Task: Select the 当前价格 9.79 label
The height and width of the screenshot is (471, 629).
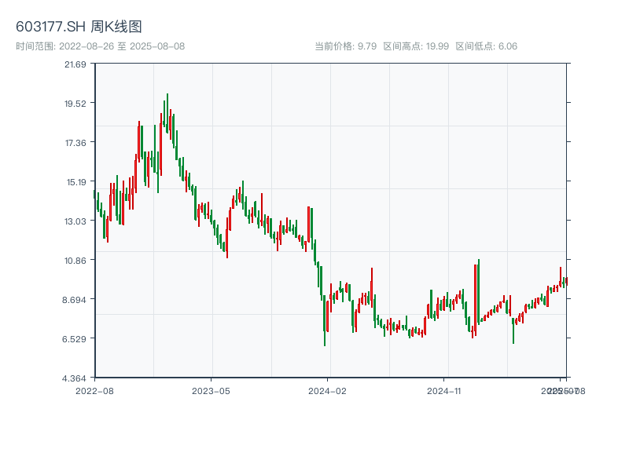Action: pyautogui.click(x=345, y=46)
